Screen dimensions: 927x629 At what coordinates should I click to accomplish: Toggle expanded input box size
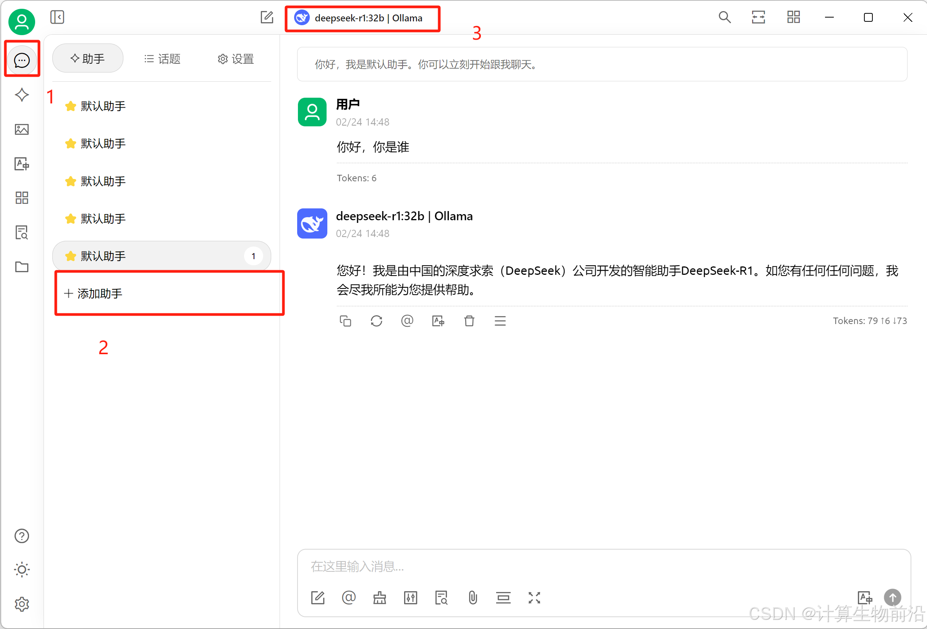tap(534, 597)
